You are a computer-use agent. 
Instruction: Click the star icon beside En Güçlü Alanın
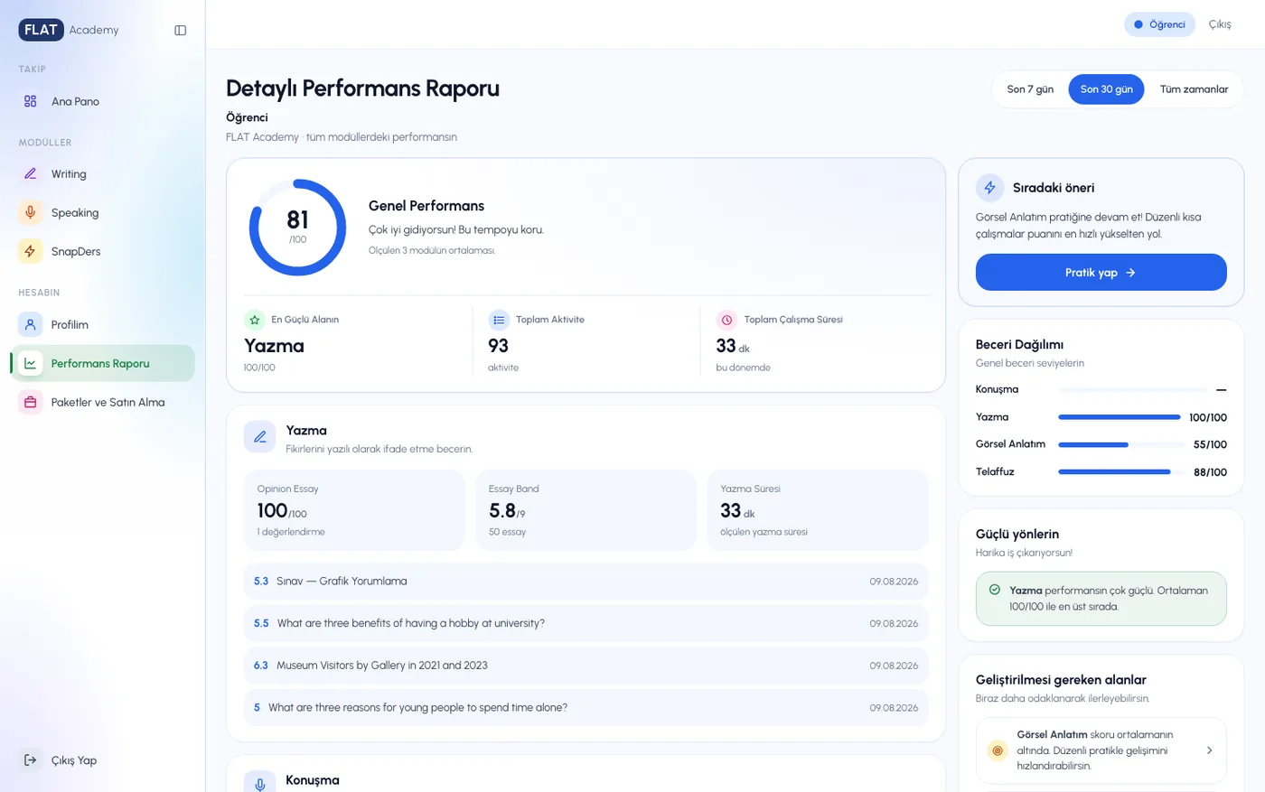pos(254,320)
